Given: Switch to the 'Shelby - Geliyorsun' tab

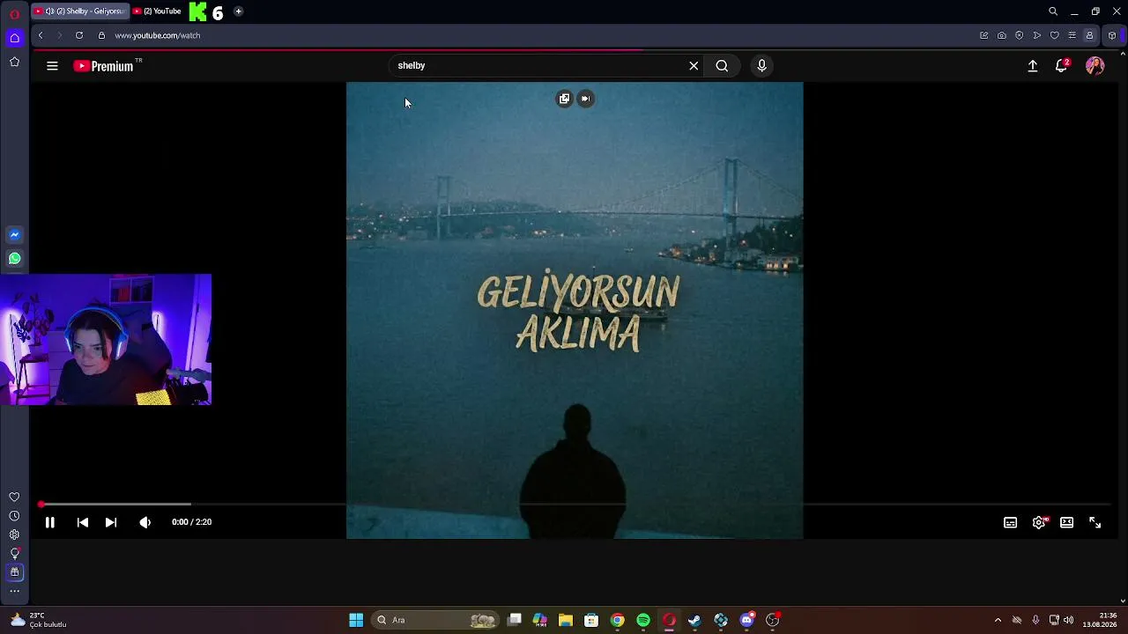Looking at the screenshot, I should (x=80, y=11).
